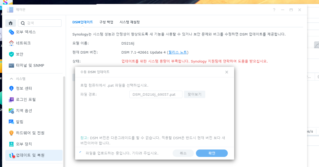Viewport: 319px width, 167px height.
Task: Collapse the 시스템 section chevron
Action: tap(11, 79)
